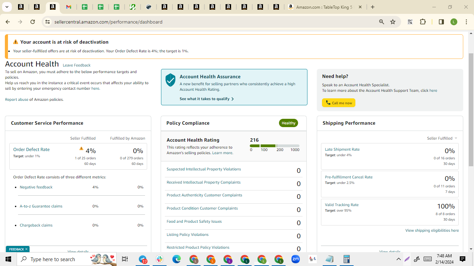Screen dimensions: 474x266
Task: Open Product Authenticity Customer Complaints
Action: pyautogui.click(x=204, y=195)
